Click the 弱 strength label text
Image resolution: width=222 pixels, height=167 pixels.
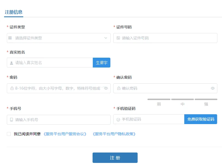[x=159, y=104]
